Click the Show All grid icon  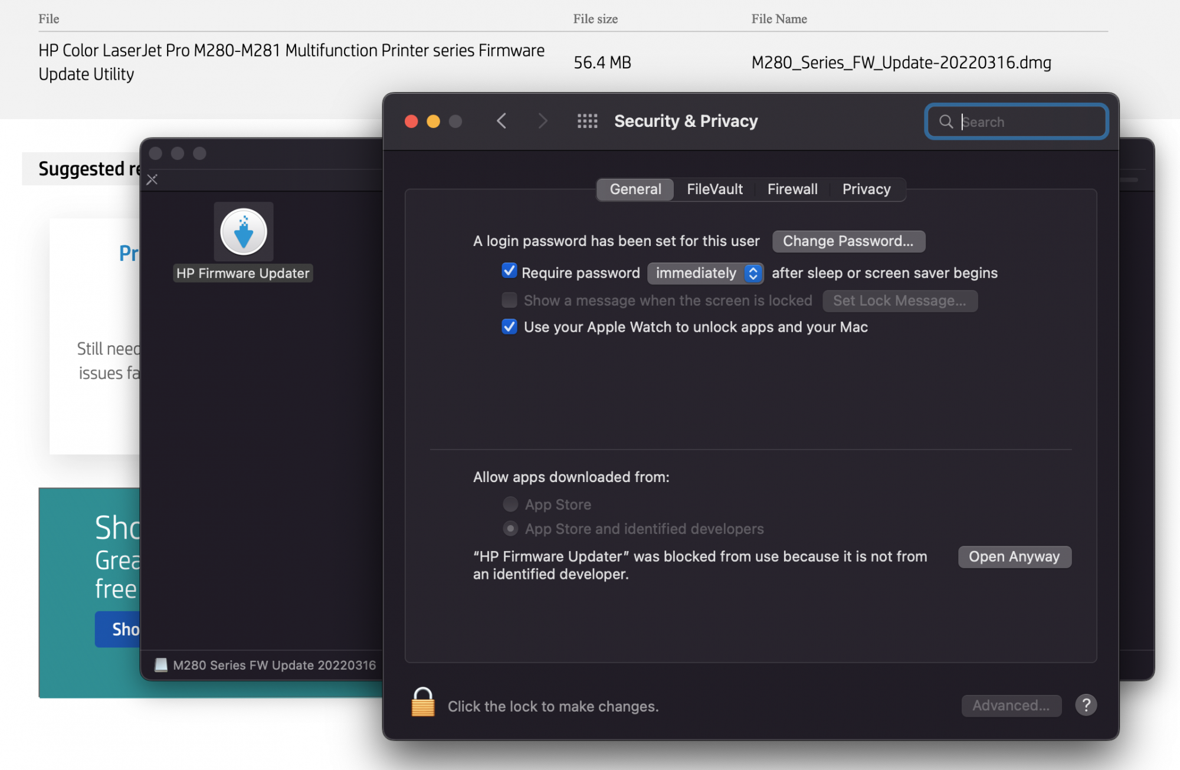(587, 122)
